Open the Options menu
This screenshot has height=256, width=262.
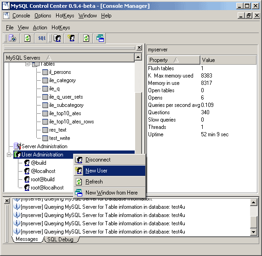coord(43,16)
